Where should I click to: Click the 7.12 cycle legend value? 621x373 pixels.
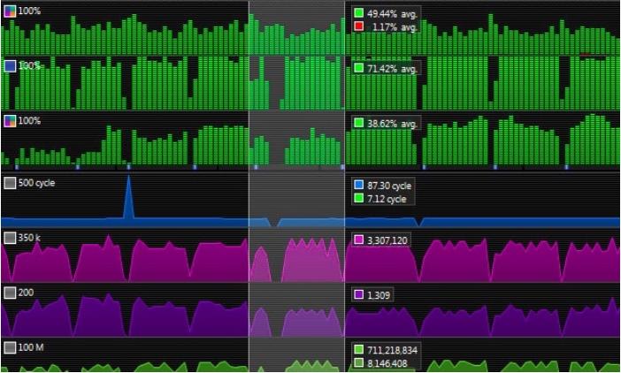[387, 199]
